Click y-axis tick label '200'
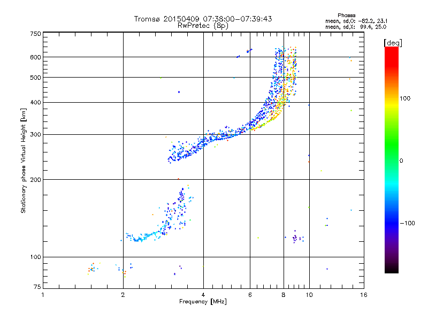The width and height of the screenshot is (428, 321). (x=35, y=180)
